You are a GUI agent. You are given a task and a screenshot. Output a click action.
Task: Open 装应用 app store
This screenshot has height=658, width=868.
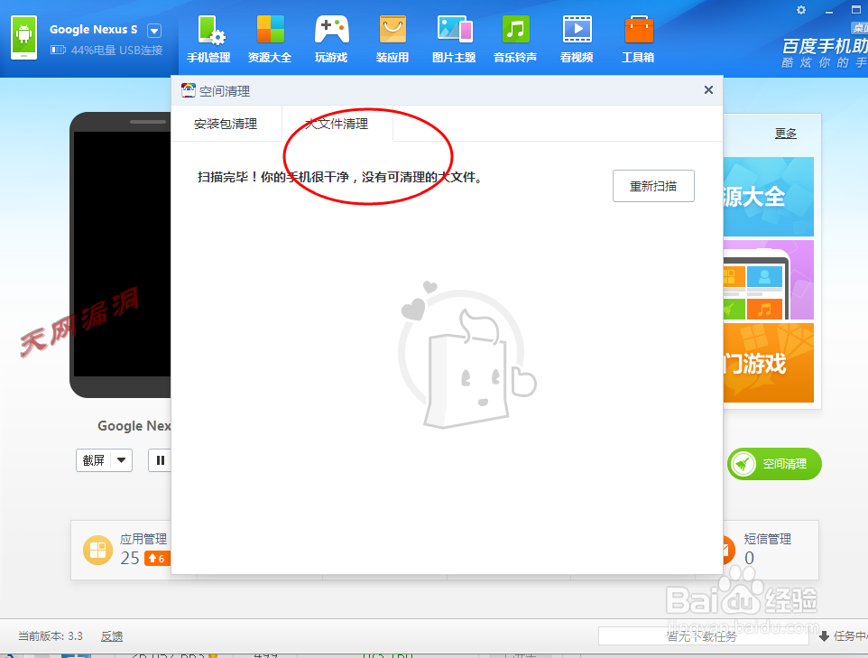pos(392,38)
